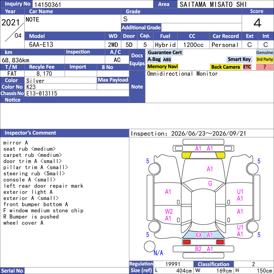The image size is (274, 274).
Task: Click the Omnidirectional Monitor note
Action: [182, 74]
